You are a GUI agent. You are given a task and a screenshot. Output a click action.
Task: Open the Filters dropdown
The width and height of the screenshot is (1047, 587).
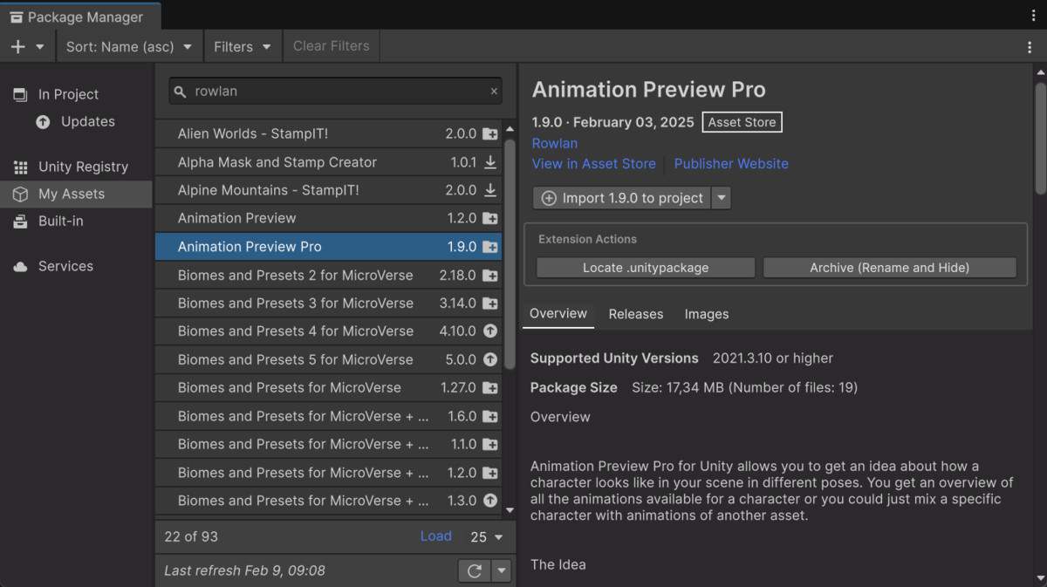242,46
